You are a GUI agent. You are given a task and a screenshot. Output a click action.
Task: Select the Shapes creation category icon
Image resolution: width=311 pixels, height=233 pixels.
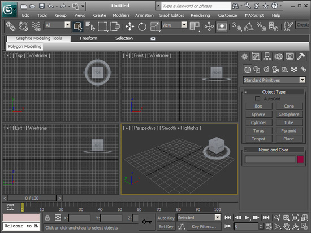[257, 69]
